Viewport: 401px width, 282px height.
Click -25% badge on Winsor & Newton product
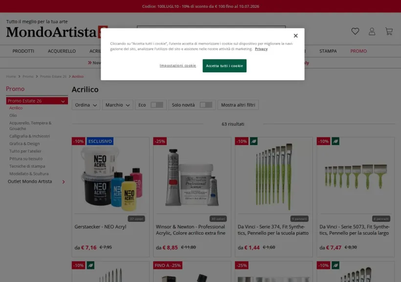[x=160, y=141]
